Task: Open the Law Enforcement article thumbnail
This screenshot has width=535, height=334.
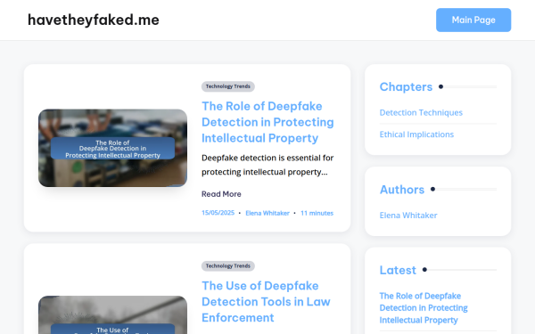Action: [112, 315]
